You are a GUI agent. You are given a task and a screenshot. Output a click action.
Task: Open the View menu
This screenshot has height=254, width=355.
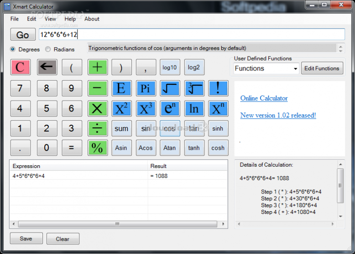pos(50,19)
